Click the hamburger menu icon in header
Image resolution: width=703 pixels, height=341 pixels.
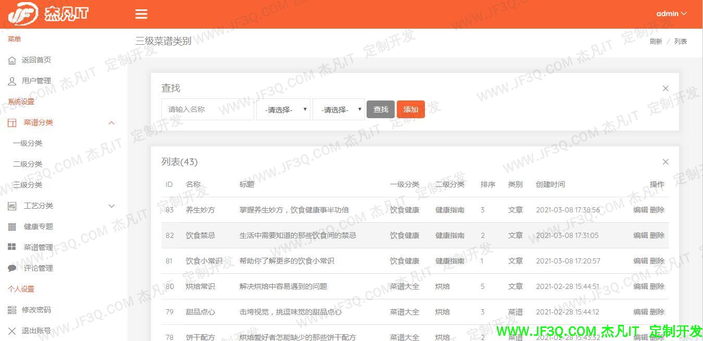pyautogui.click(x=141, y=14)
